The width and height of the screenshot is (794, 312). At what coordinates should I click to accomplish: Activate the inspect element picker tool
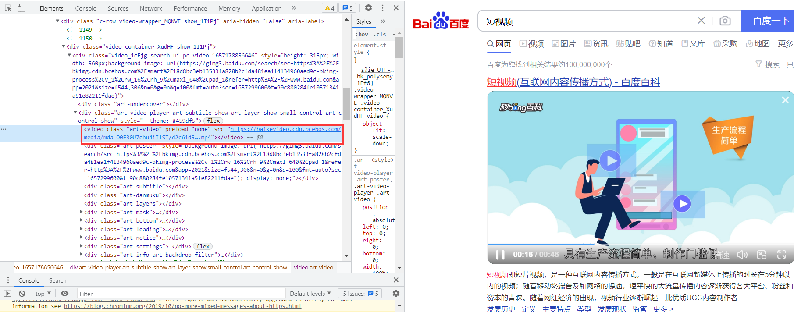point(8,8)
